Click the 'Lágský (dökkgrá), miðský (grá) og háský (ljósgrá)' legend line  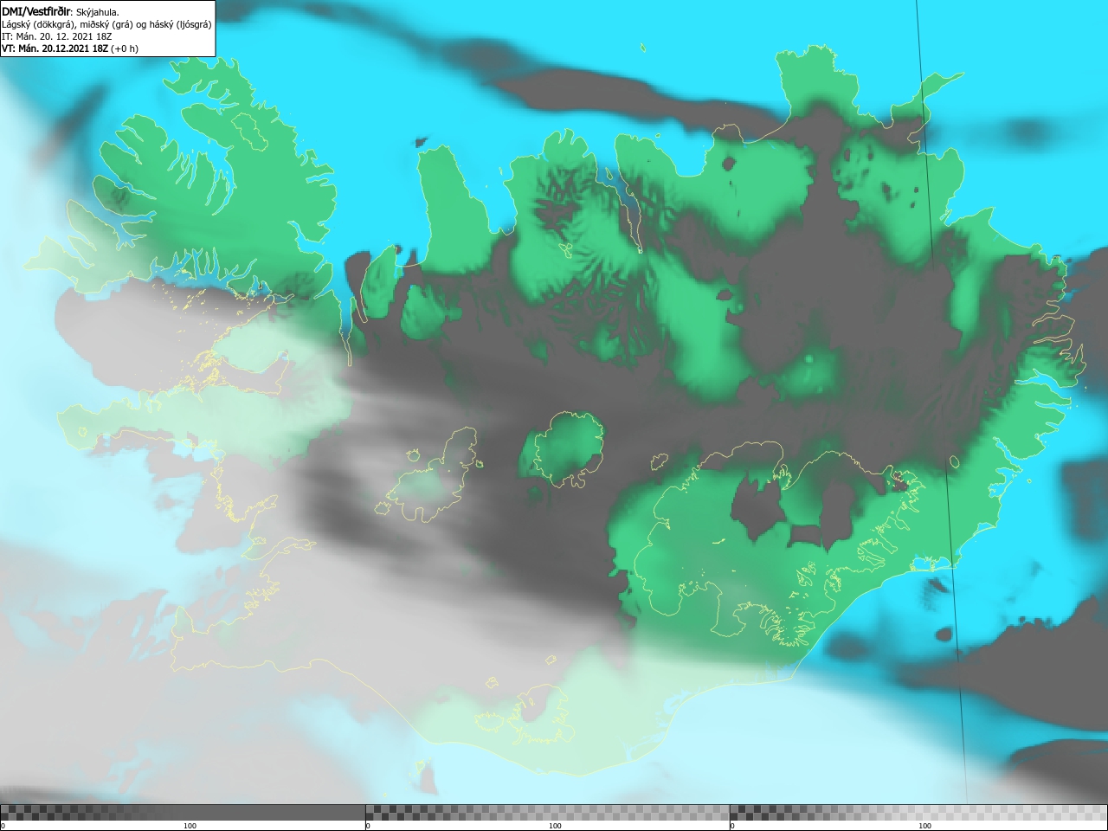coord(106,24)
